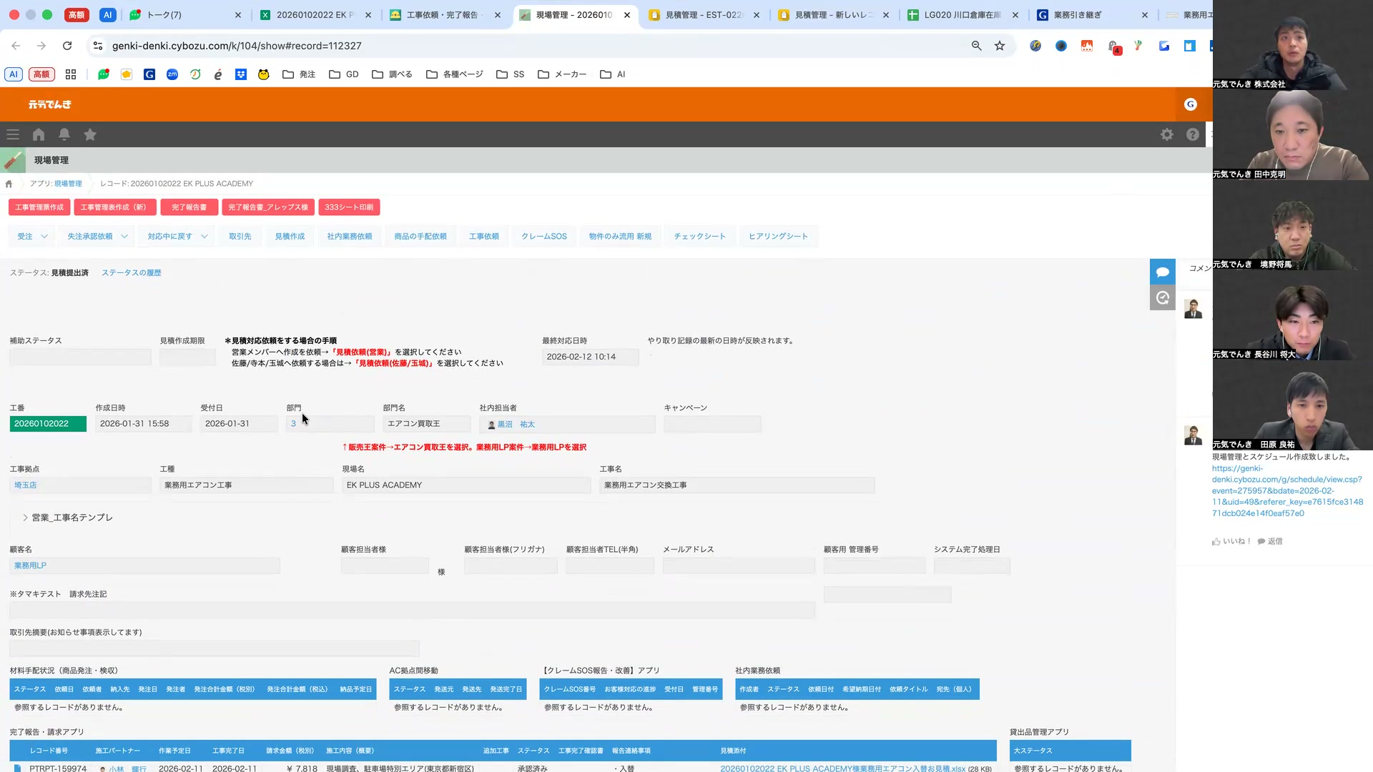Viewport: 1373px width, 772px height.
Task: Click the 元気でんき logo
Action: (x=50, y=104)
